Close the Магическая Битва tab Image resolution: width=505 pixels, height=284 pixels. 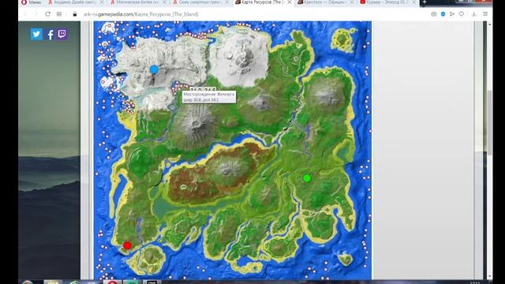point(164,2)
